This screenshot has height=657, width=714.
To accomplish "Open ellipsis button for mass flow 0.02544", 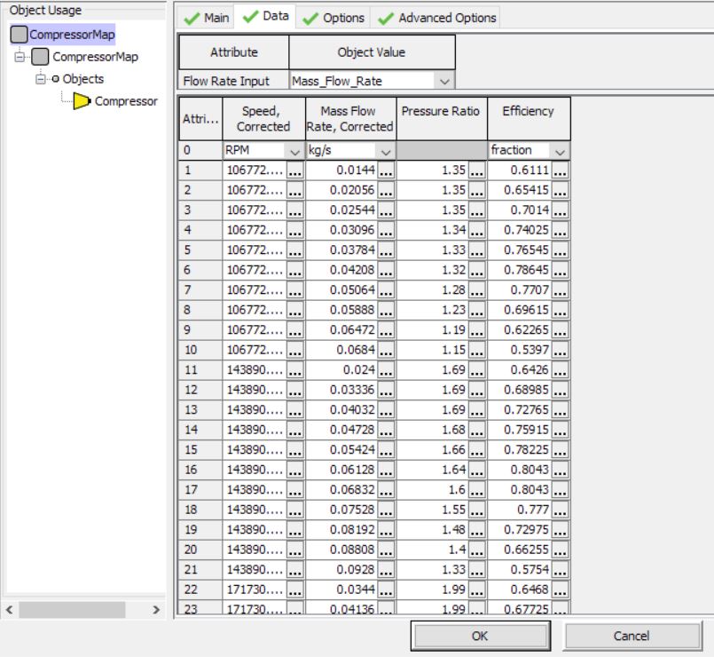I will point(386,210).
